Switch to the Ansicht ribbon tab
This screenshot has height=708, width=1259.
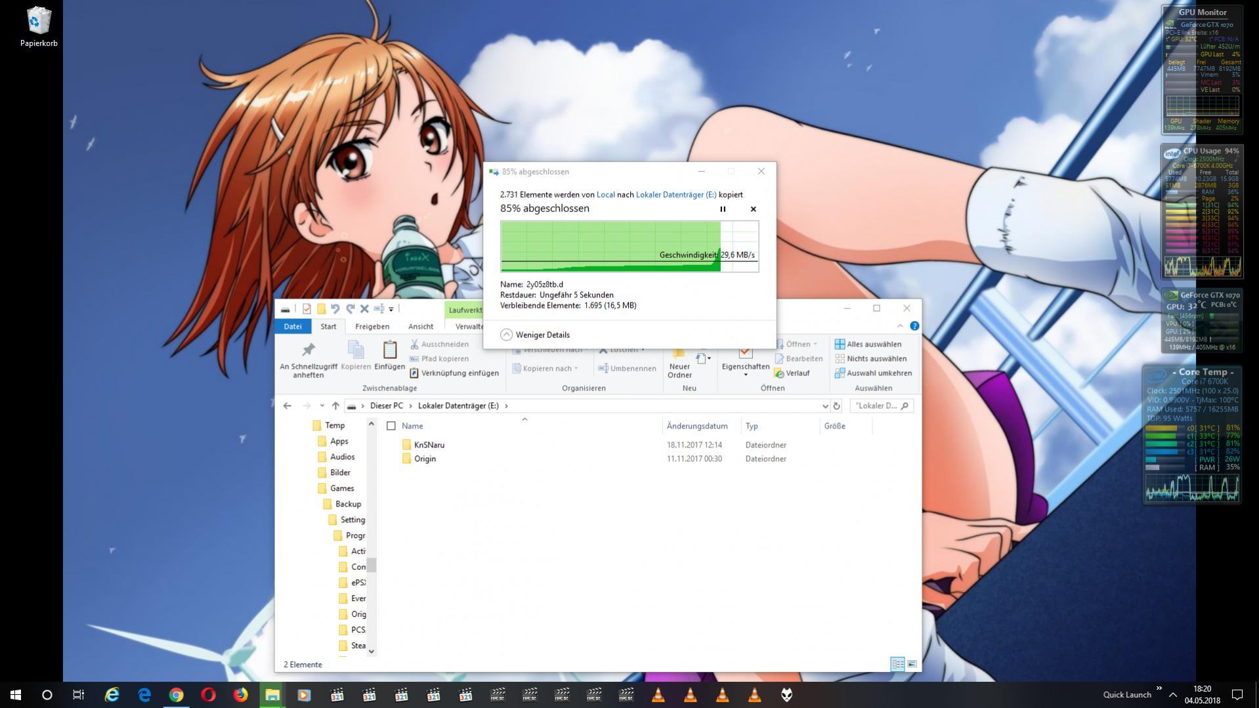pos(421,326)
